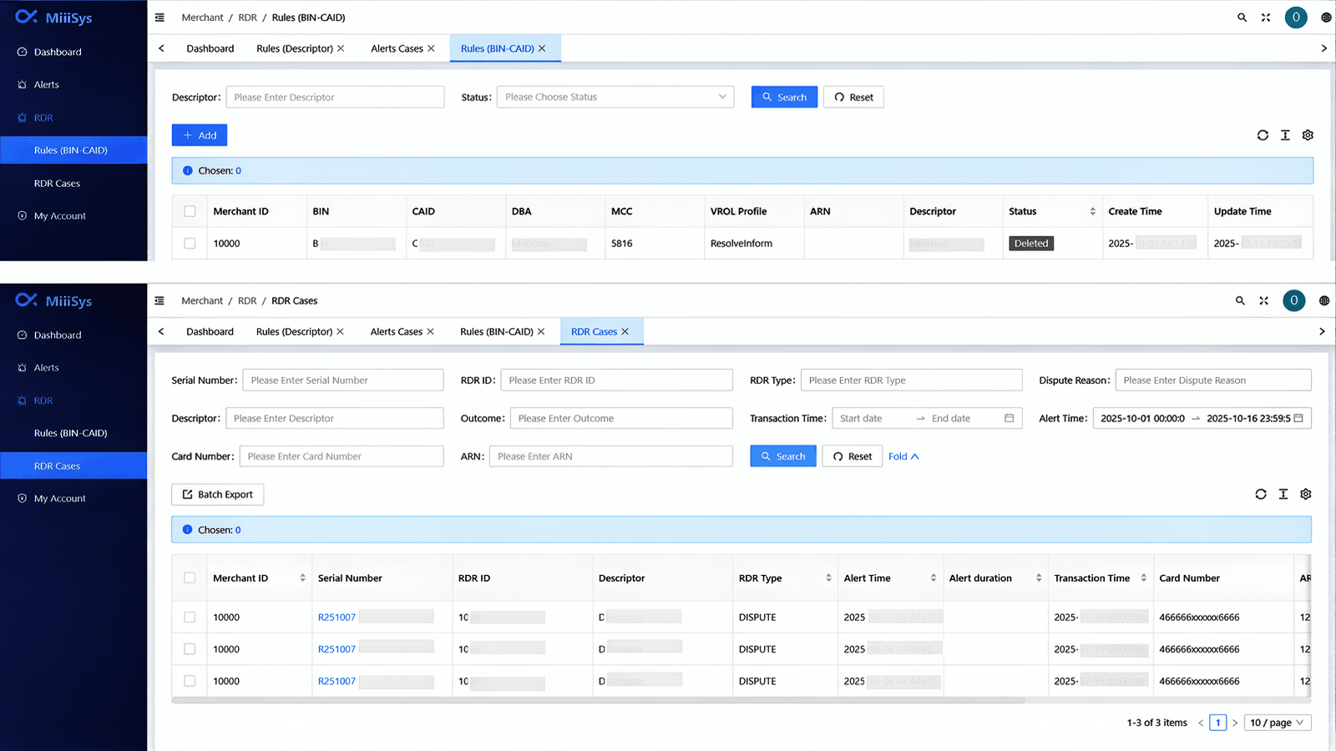Tick checkbox for Merchant 10000 ResolveInform row
Image resolution: width=1336 pixels, height=751 pixels.
(x=190, y=244)
